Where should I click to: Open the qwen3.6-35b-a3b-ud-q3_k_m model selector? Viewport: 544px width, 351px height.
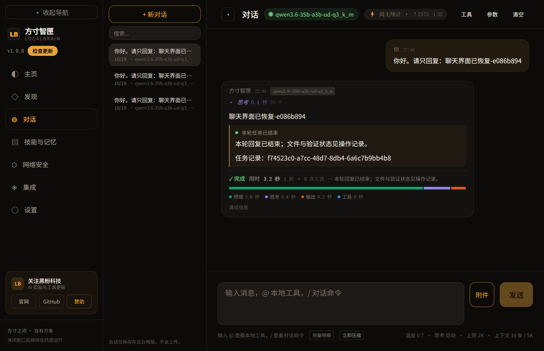pos(311,14)
